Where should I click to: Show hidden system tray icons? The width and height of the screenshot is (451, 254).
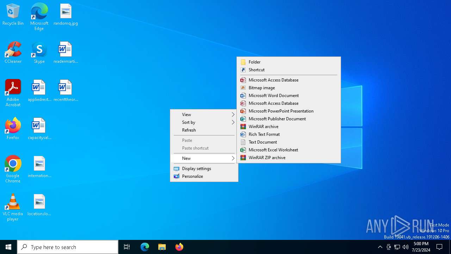click(x=380, y=247)
